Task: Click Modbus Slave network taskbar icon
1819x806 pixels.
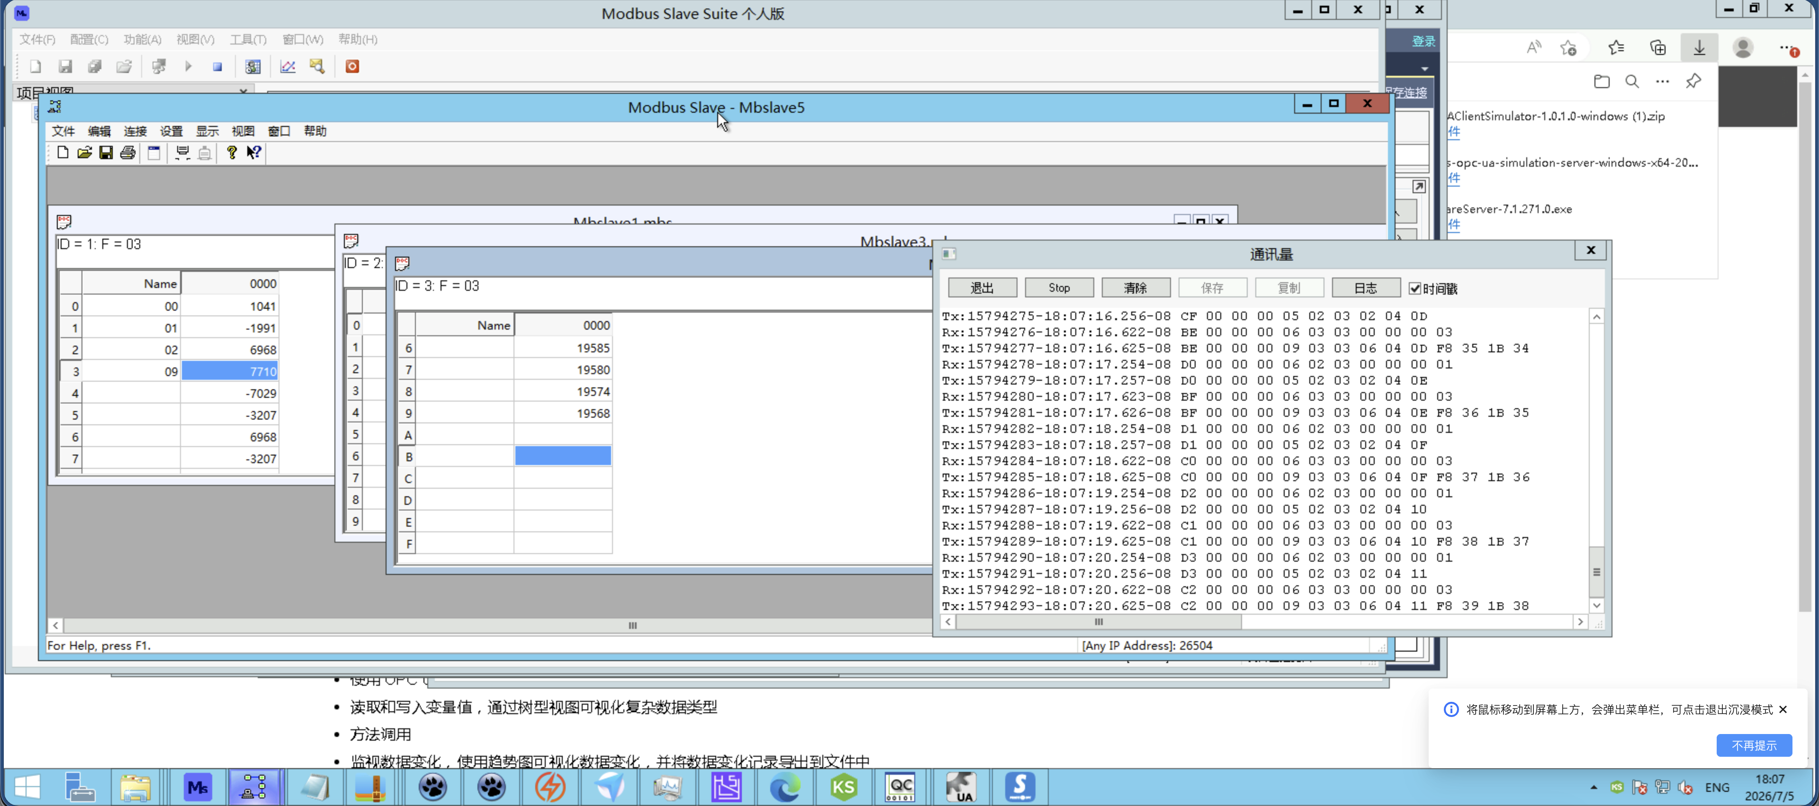Action: point(254,786)
